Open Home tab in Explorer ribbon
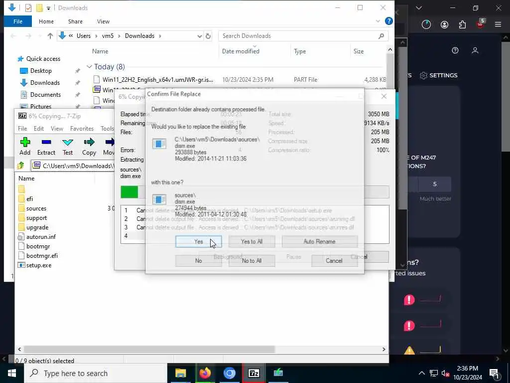Viewport: 510px width, 383px height. coord(46,21)
